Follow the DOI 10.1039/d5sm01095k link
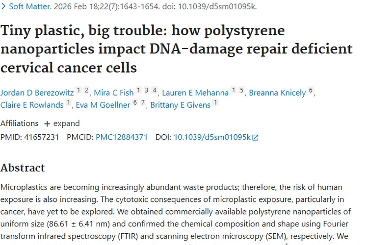 (x=212, y=137)
